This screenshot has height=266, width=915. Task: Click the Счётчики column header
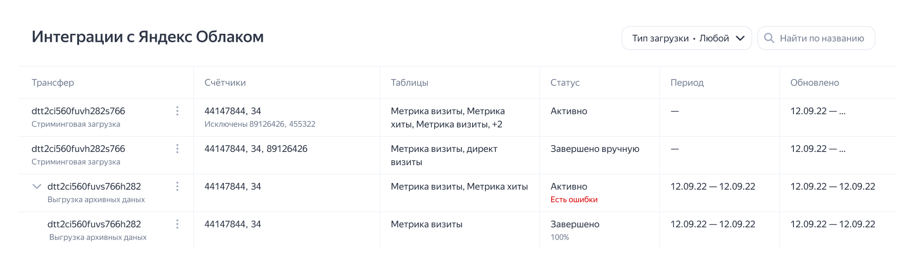(x=225, y=83)
